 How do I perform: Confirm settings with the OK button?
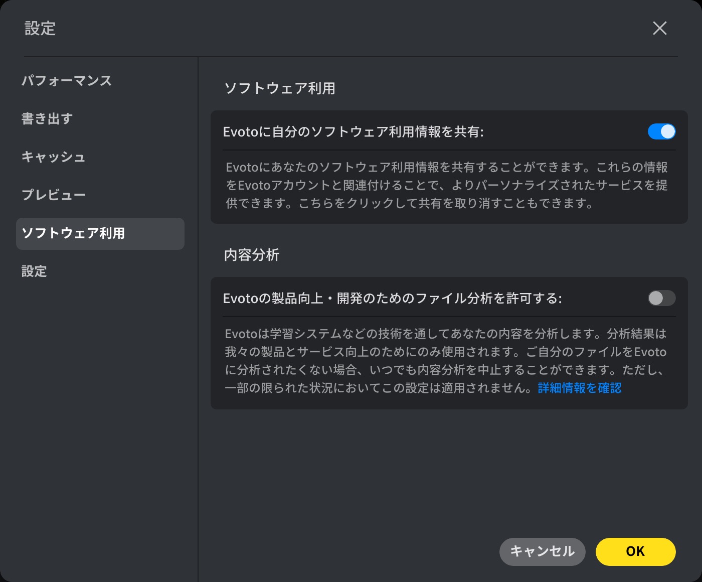(636, 552)
